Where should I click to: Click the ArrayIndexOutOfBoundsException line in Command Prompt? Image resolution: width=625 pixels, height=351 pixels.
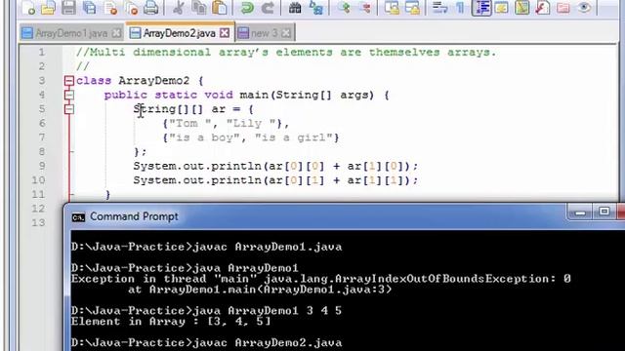[x=321, y=279]
